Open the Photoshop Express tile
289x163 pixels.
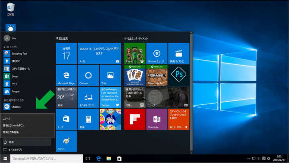[x=179, y=75]
